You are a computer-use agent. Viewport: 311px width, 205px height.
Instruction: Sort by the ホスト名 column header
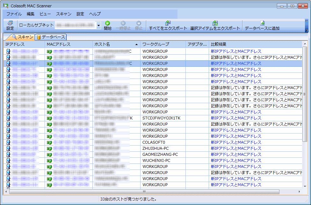pos(116,44)
